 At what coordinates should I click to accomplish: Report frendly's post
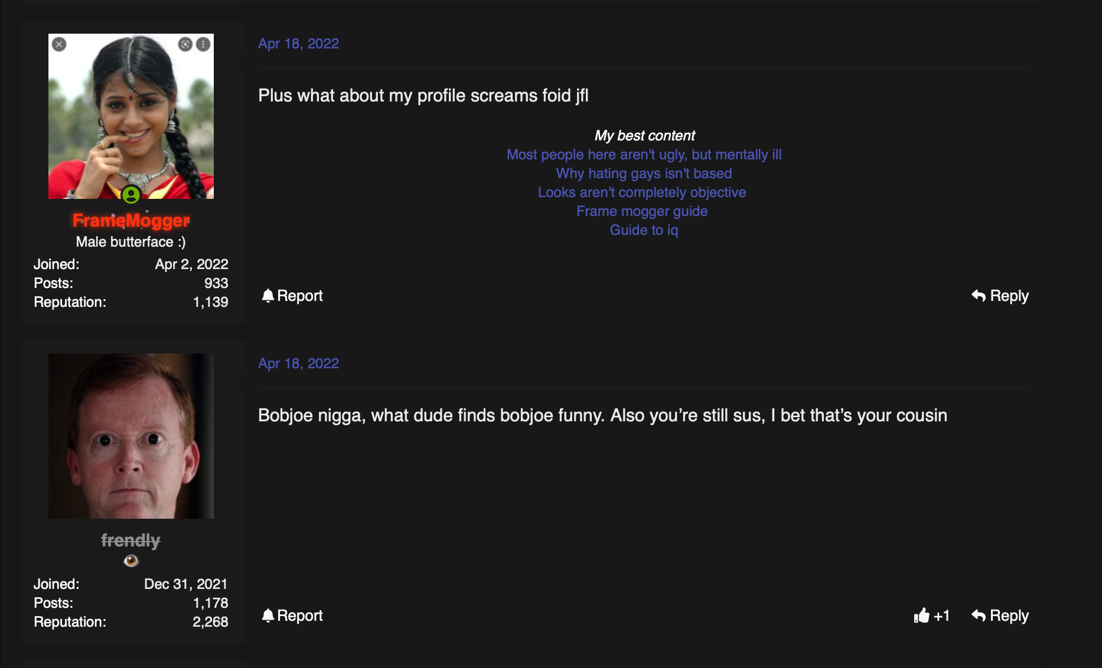(292, 615)
